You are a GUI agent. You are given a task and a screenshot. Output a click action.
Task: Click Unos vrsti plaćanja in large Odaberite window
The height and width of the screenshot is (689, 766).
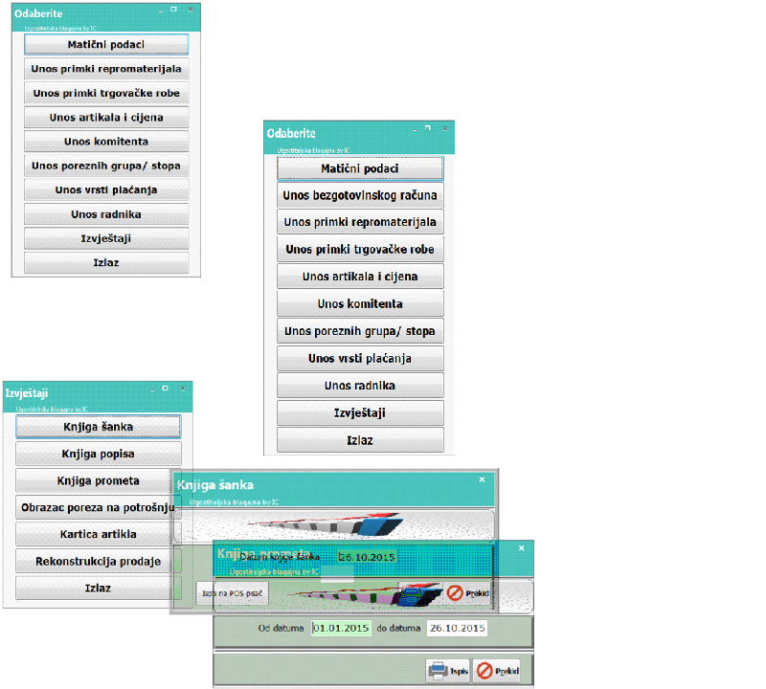[360, 359]
